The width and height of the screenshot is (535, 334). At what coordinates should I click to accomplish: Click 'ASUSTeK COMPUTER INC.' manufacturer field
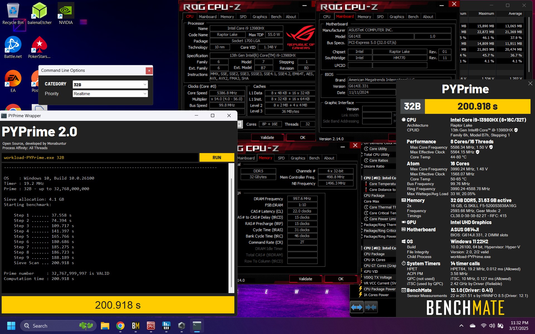click(x=399, y=30)
